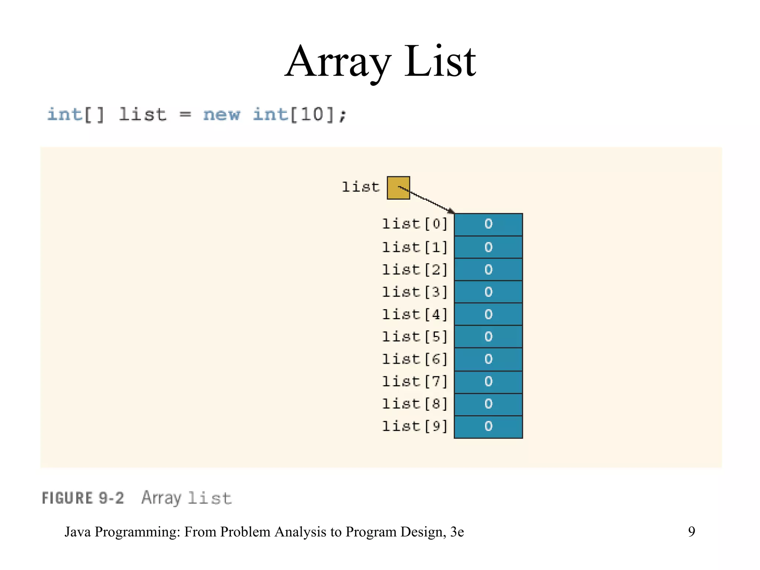Click the label 'list[9]'
Screen dimensions: 760x570
415,426
